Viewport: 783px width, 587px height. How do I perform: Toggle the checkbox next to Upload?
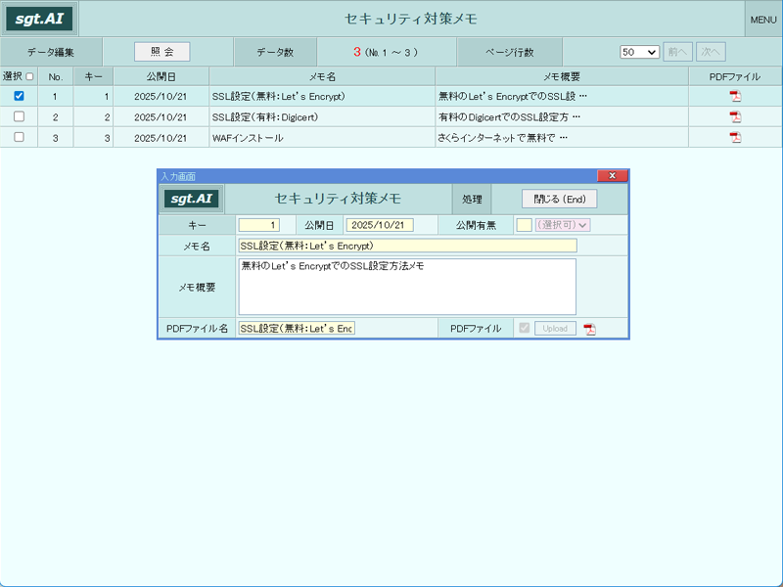[524, 328]
